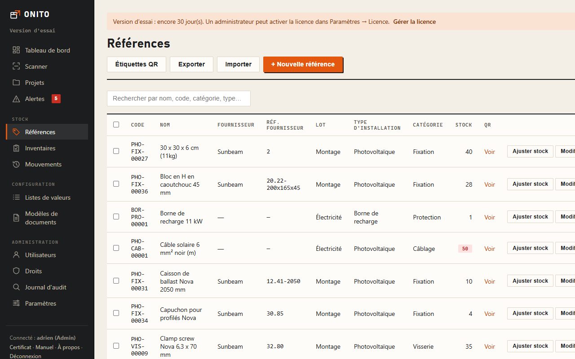Click the Références tag icon
The image size is (575, 359).
point(16,132)
